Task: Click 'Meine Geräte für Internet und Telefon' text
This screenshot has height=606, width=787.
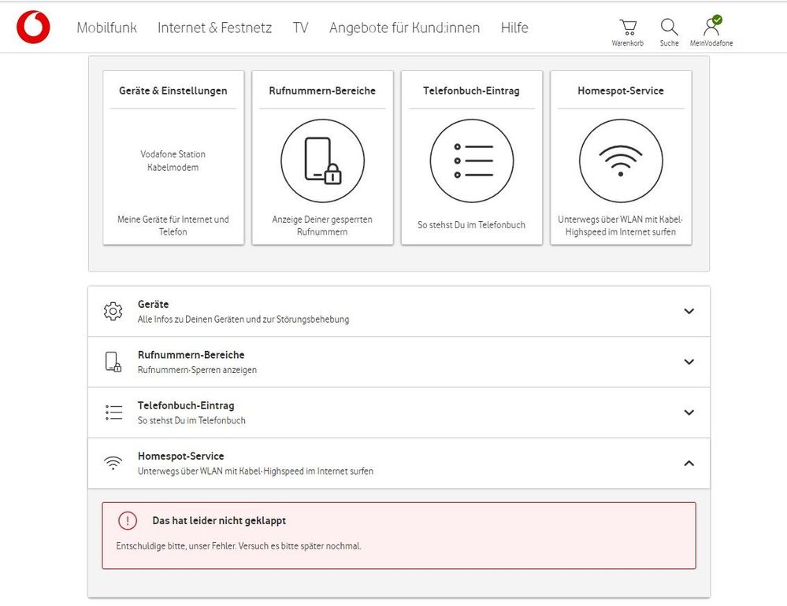Action: [173, 226]
